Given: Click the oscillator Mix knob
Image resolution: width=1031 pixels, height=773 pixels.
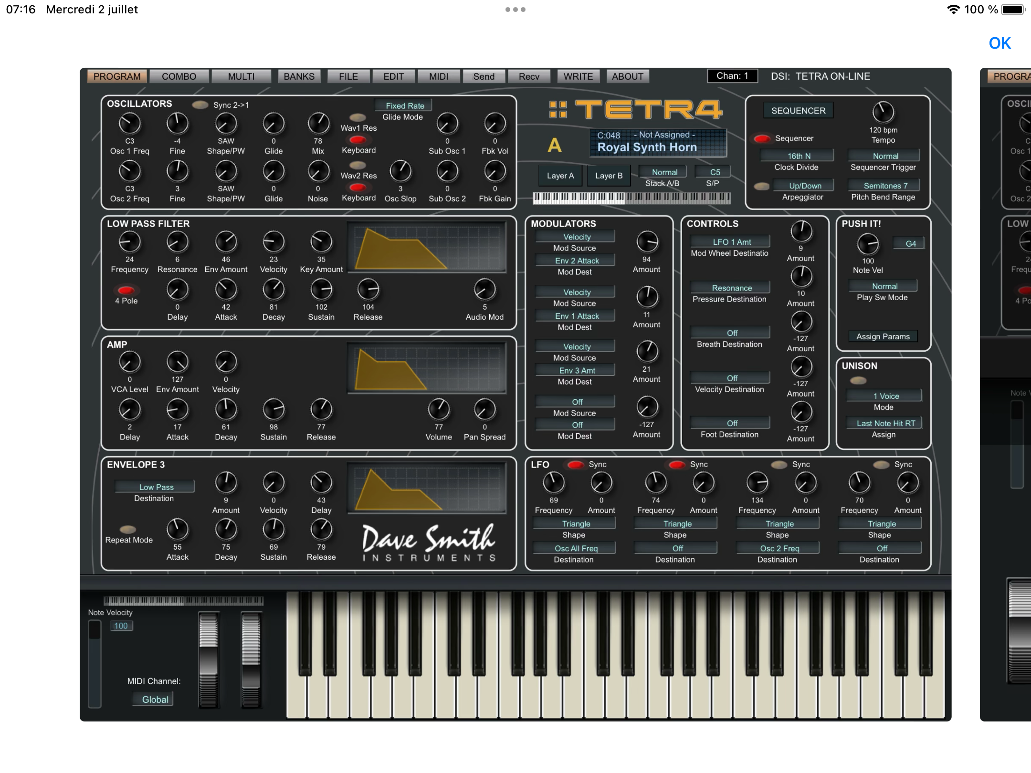Looking at the screenshot, I should click(318, 124).
